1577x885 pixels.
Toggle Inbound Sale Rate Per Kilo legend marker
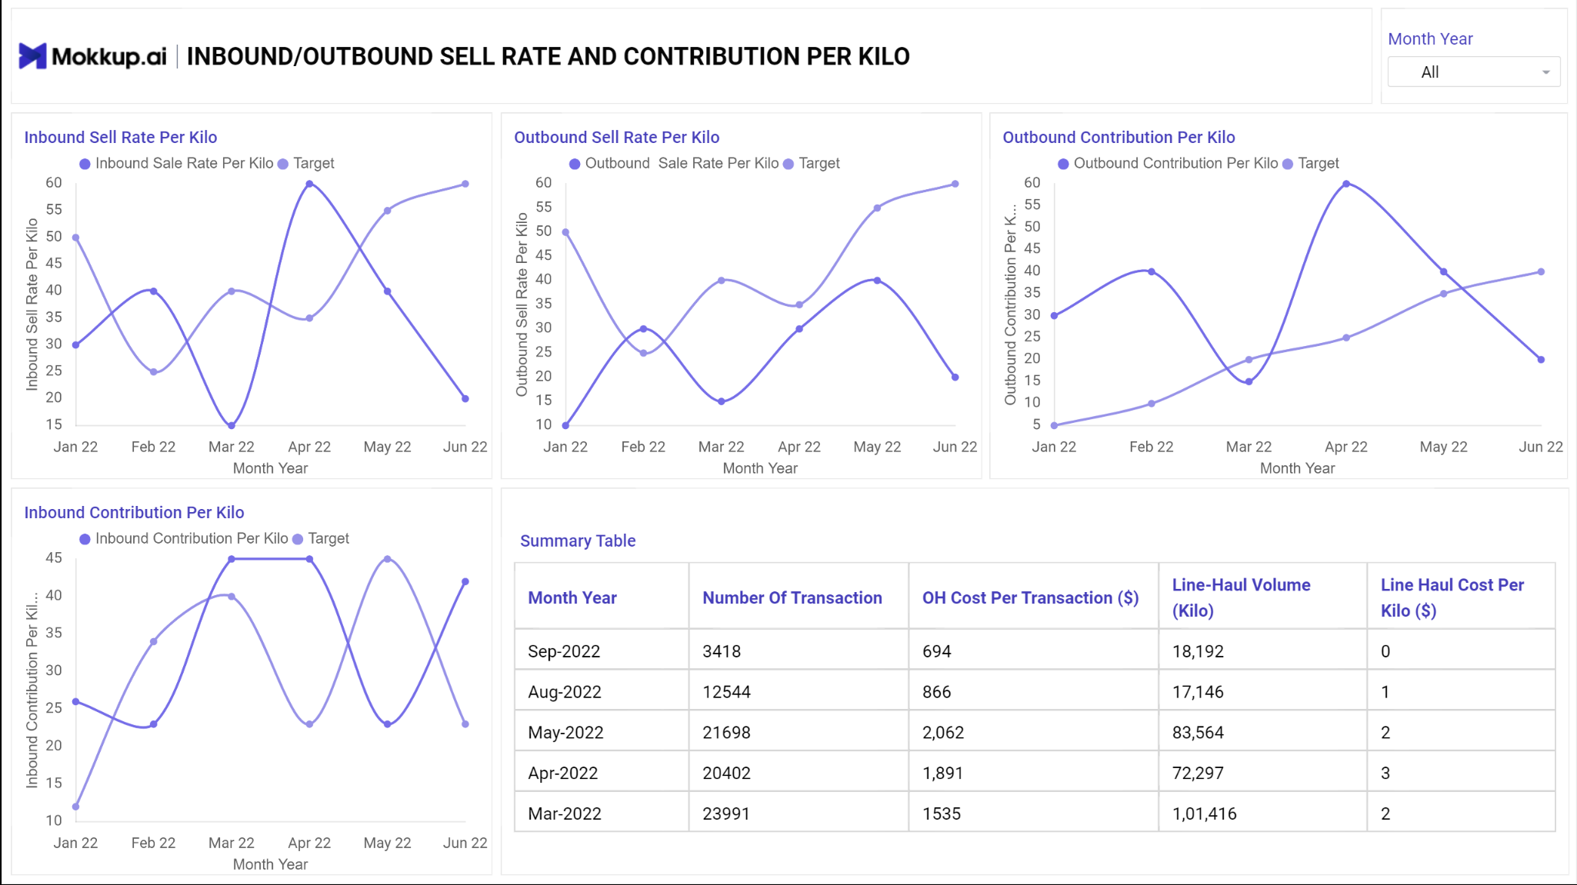click(x=85, y=164)
